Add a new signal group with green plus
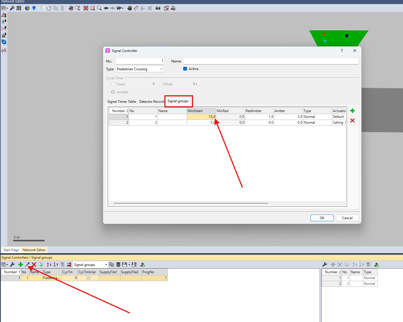Viewport: 403px width, 322px height. coord(352,111)
